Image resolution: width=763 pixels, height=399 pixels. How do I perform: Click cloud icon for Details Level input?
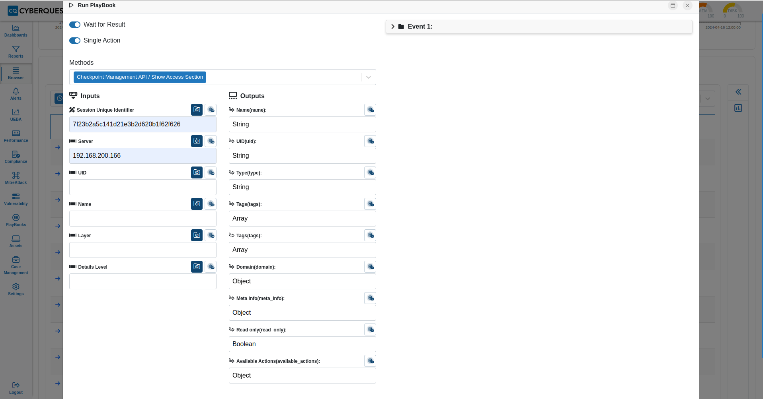(211, 267)
